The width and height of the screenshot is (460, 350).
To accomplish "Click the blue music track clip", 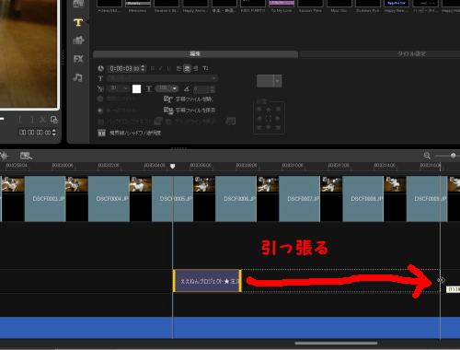I will click(x=230, y=328).
